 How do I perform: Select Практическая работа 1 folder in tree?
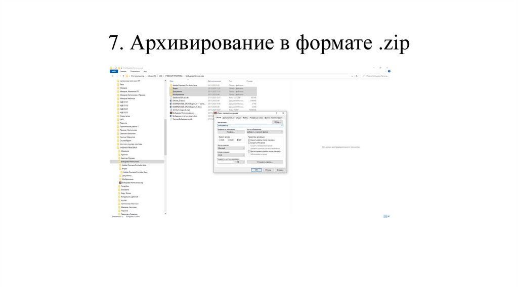(128, 126)
